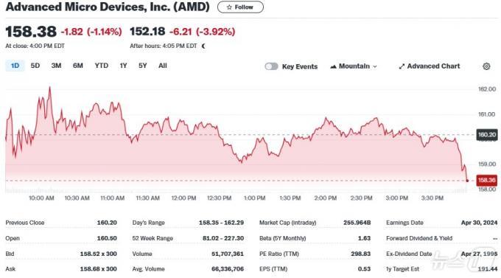Image resolution: width=501 pixels, height=278 pixels.
Task: Click Advanced Micro Devices, Inc. (AMD) title
Action: pyautogui.click(x=108, y=7)
